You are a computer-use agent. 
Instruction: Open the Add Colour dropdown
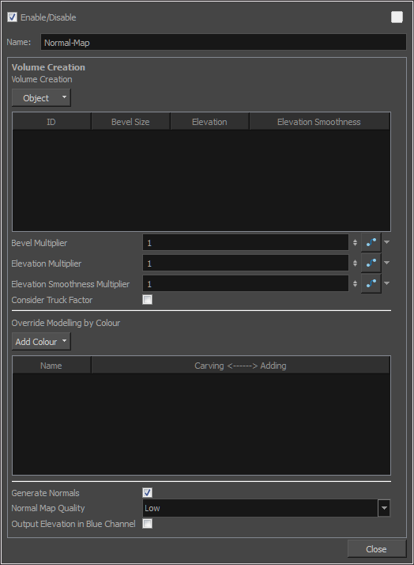41,341
